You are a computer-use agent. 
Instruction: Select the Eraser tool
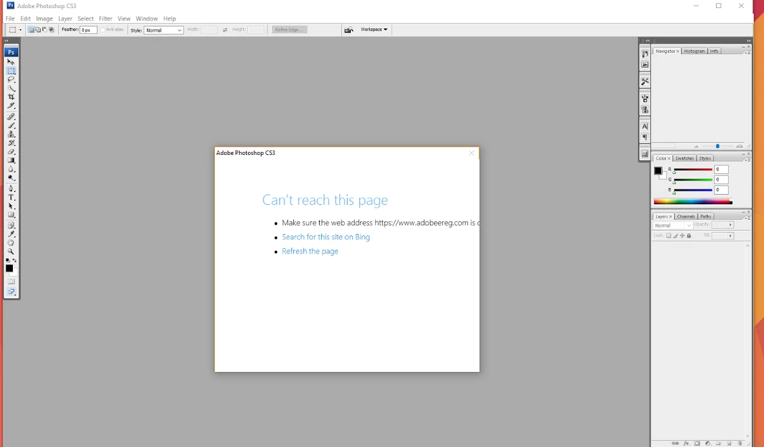11,151
